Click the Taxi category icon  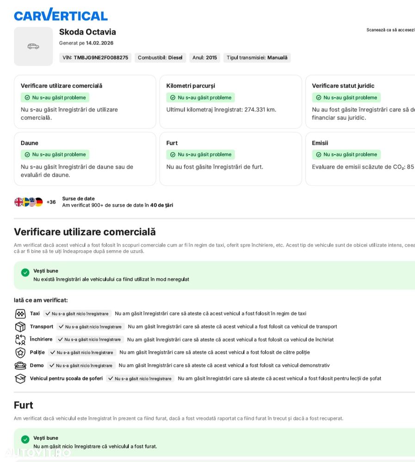pos(20,314)
